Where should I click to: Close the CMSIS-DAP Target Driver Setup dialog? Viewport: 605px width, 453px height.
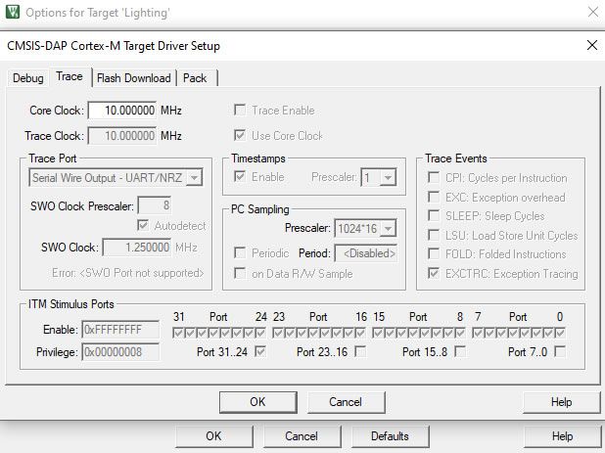[x=592, y=45]
